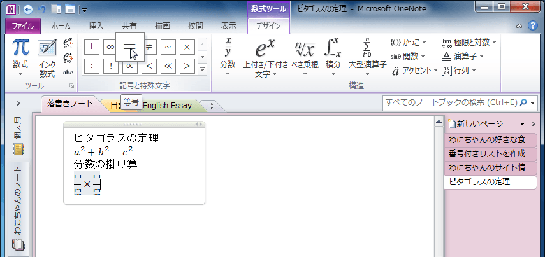Viewport: 545px width, 257px height.
Task: Select the デザイン equation tools tab
Action: [268, 26]
